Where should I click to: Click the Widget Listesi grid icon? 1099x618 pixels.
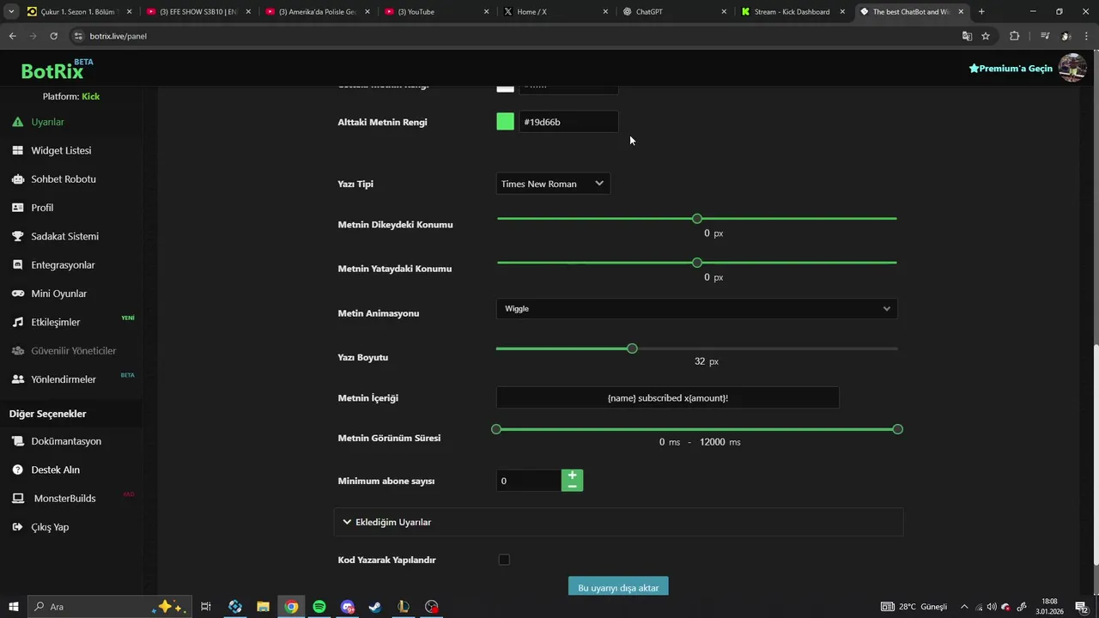tap(17, 150)
